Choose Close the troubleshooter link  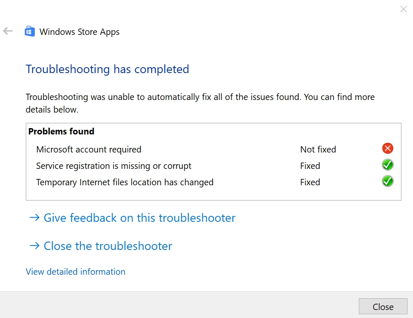pos(101,246)
